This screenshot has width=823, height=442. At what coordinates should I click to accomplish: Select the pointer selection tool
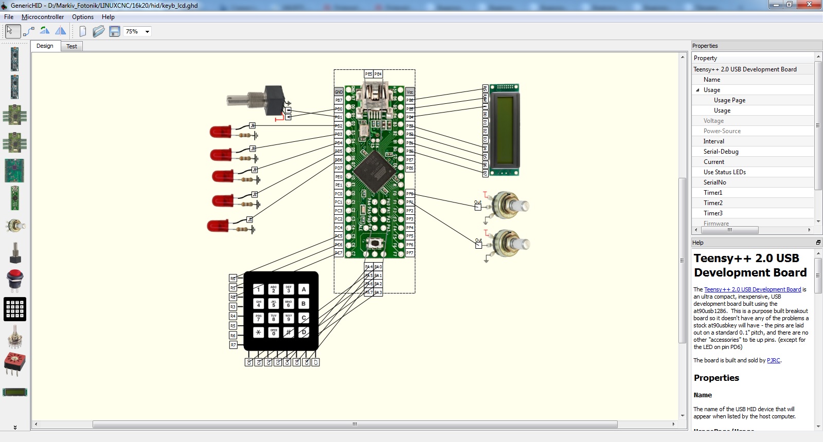tap(12, 31)
